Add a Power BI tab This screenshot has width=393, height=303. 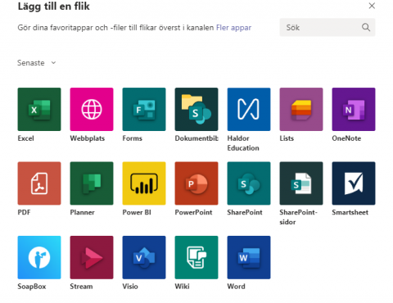tap(144, 183)
